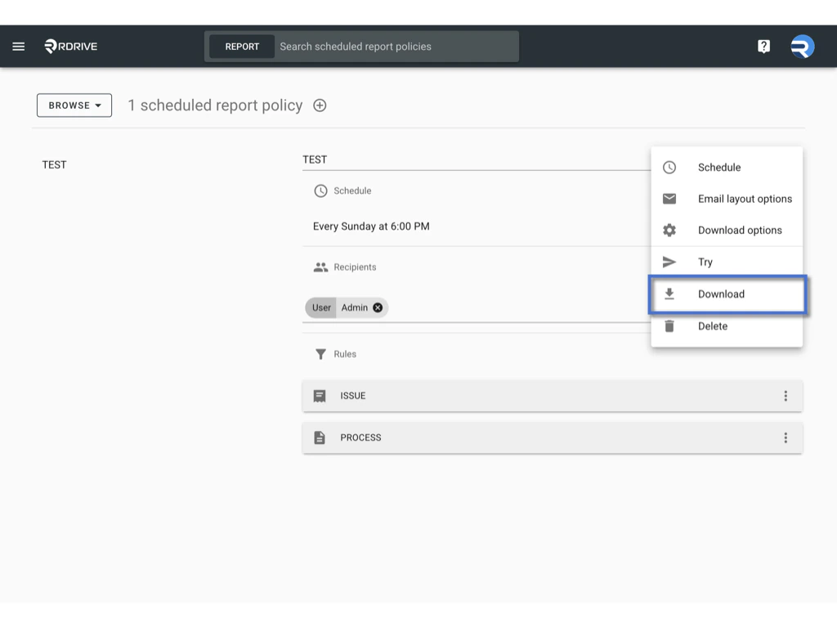Click the Recipients people icon
Image resolution: width=837 pixels, height=628 pixels.
pos(320,267)
